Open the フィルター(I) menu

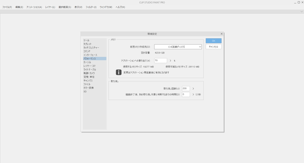pyautogui.click(x=91, y=7)
